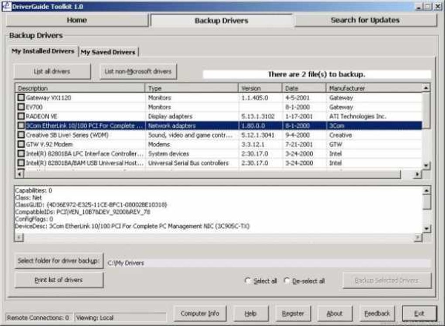Switch to the My Saved Drivers subtab
The image size is (445, 326).
[x=108, y=52]
